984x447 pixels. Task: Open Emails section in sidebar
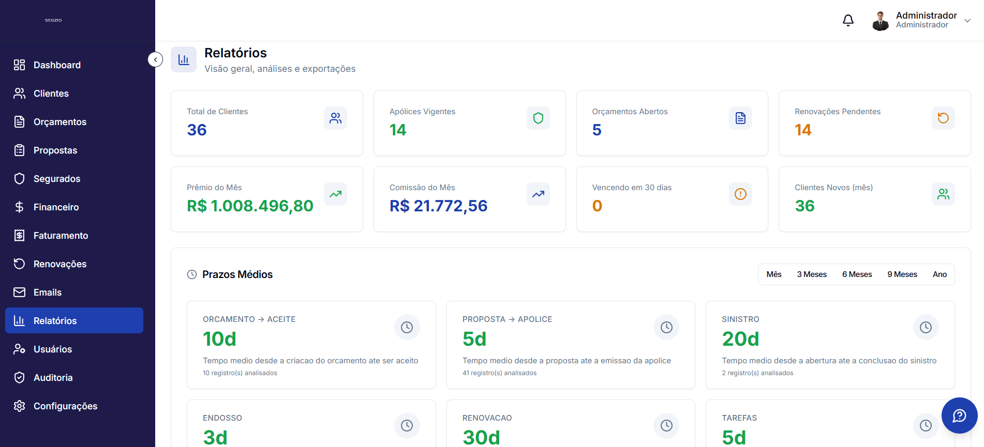[x=74, y=292]
